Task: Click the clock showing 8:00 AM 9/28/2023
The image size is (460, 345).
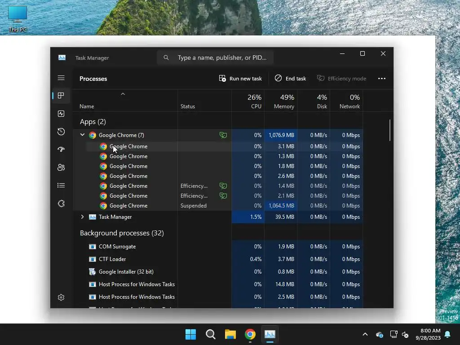Action: point(428,334)
